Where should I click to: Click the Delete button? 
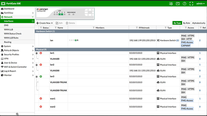click(x=70, y=23)
